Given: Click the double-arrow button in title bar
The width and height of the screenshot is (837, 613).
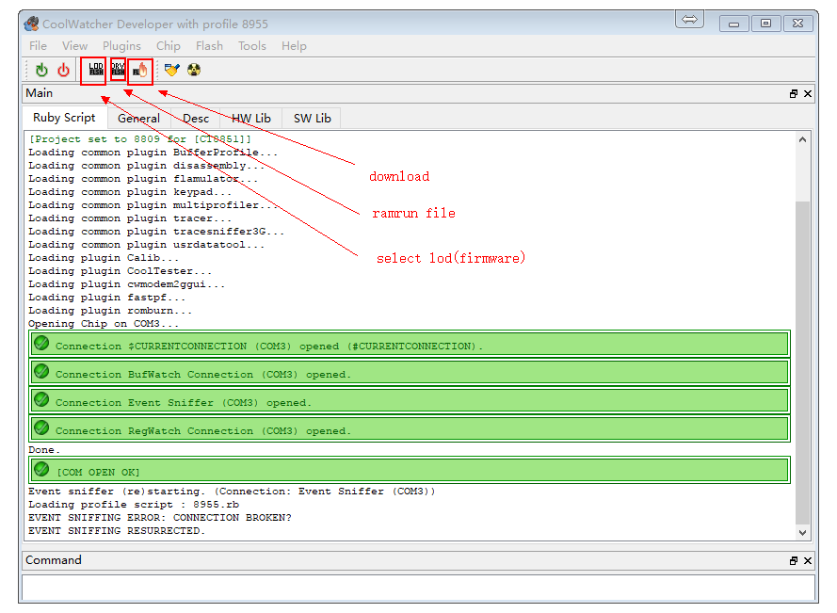Looking at the screenshot, I should coord(690,20).
